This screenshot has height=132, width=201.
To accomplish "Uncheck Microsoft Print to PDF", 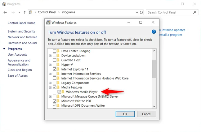I will point(55,101).
